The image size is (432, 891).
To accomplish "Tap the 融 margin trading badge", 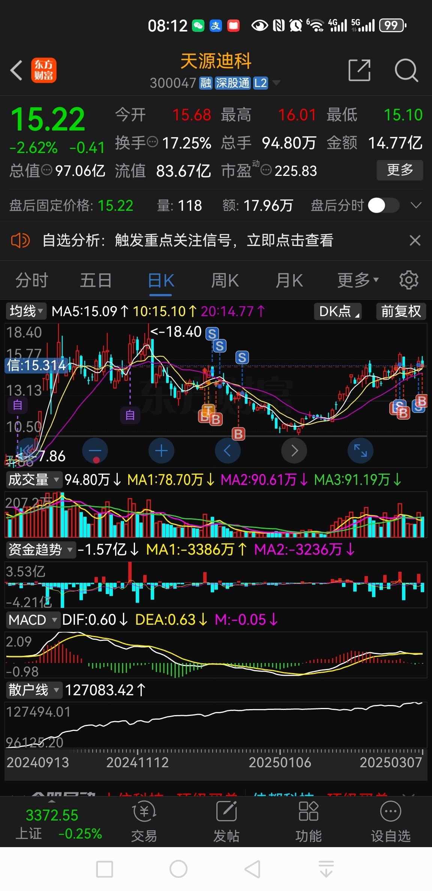I will (x=205, y=83).
